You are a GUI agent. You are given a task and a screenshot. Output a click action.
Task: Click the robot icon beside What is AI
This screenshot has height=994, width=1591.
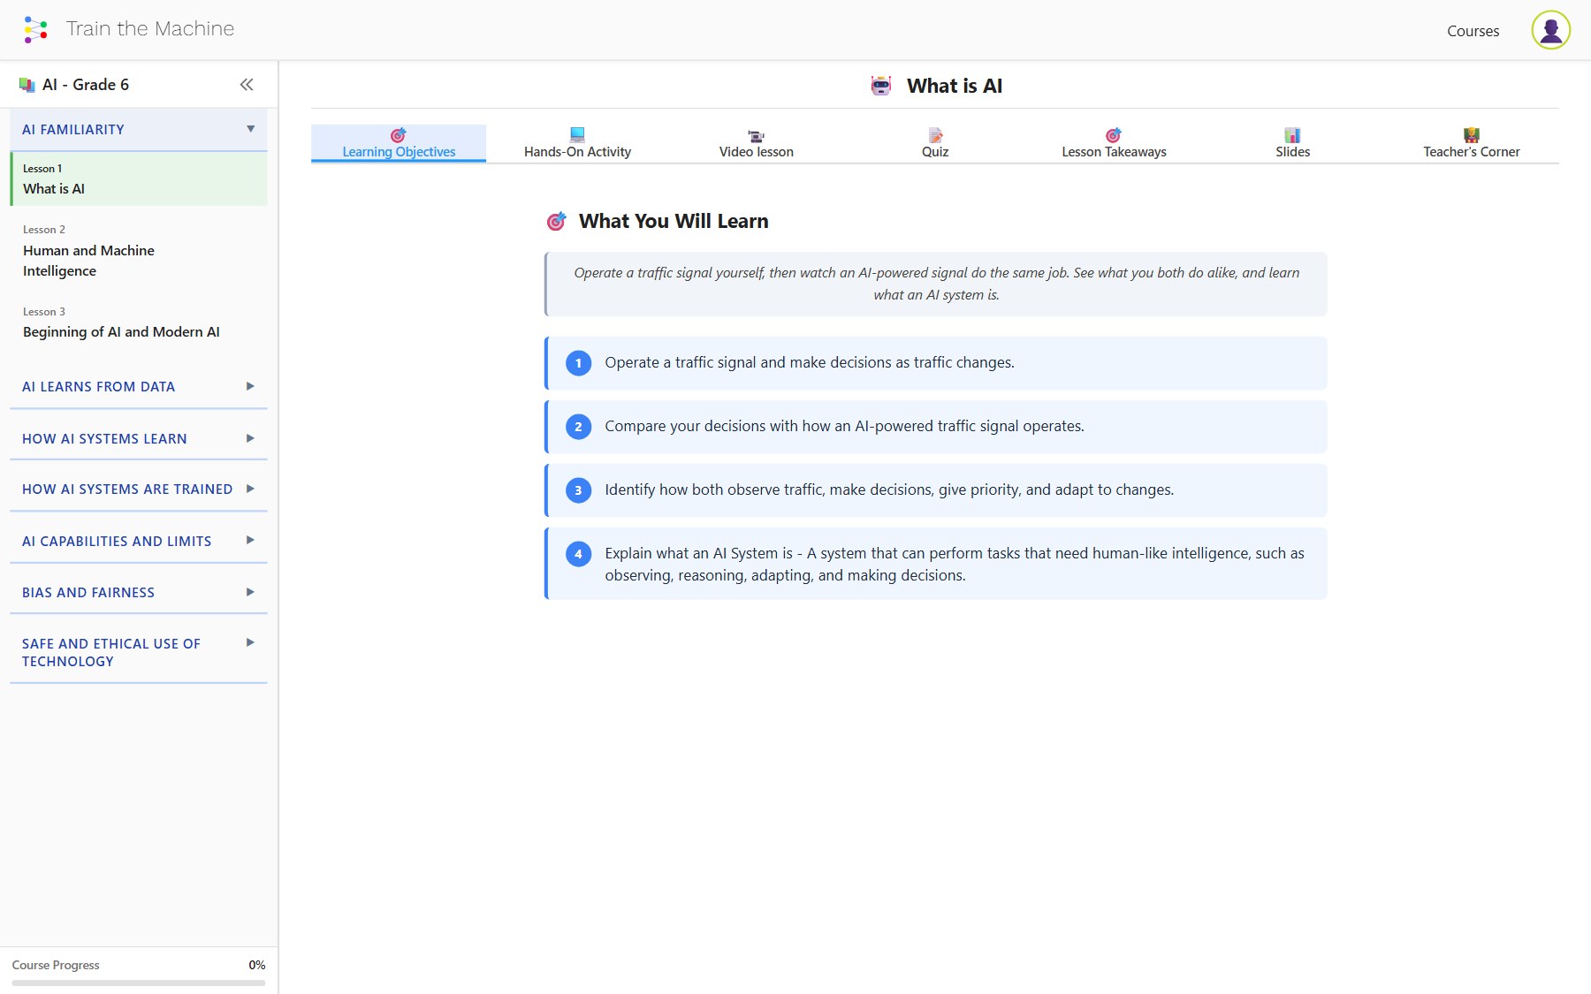click(881, 86)
